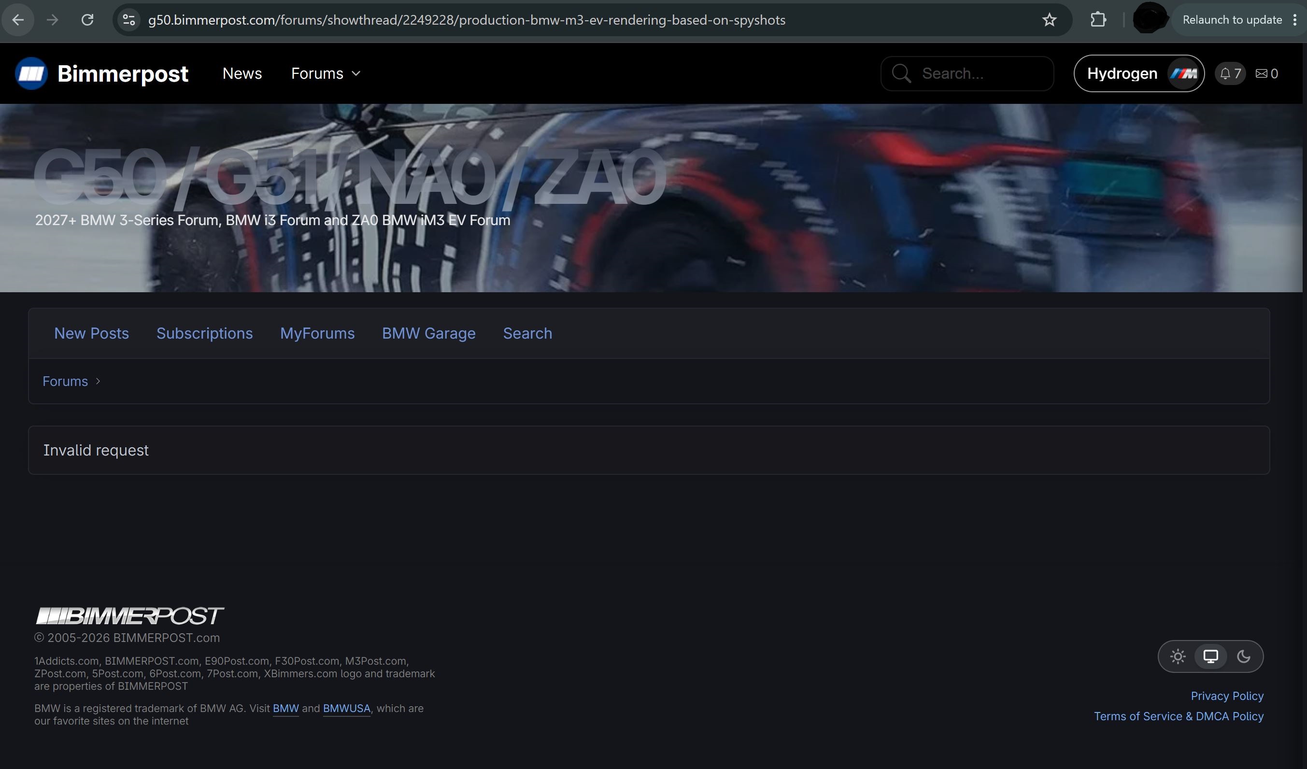Screen dimensions: 1307x769
Task: Open the Hydrogen user profile button
Action: 1139,73
